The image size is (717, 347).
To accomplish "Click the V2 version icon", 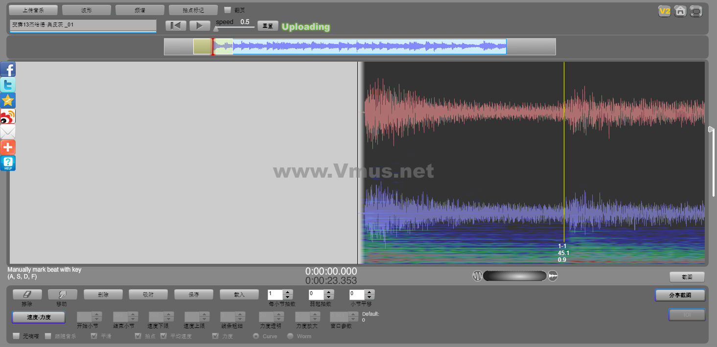I will pos(664,11).
